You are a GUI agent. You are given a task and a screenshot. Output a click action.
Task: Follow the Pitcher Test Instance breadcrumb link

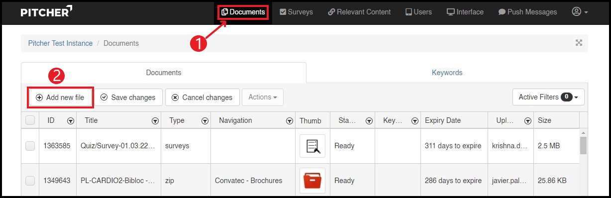60,43
